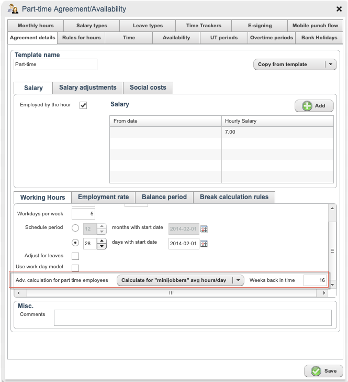
Task: Open Employment rate sub-tab
Action: coord(103,197)
